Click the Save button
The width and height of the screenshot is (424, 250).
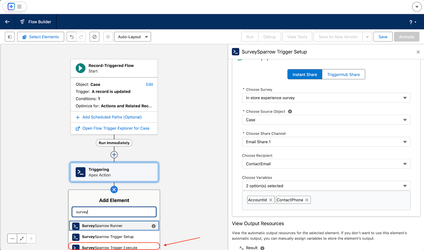tap(383, 37)
